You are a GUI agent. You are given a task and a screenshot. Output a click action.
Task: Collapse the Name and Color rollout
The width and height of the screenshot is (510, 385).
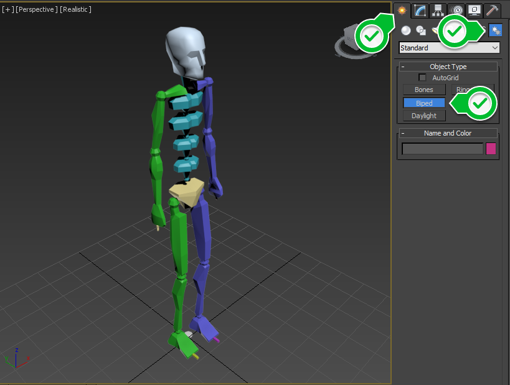(x=403, y=133)
